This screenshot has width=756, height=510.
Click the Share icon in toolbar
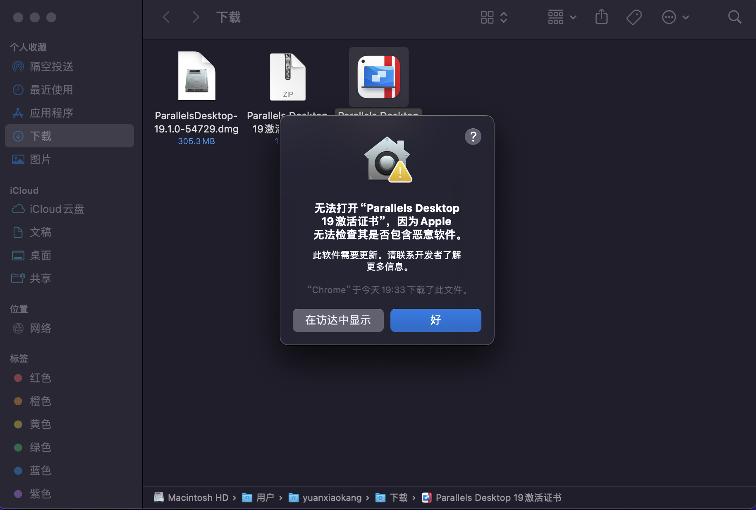601,17
